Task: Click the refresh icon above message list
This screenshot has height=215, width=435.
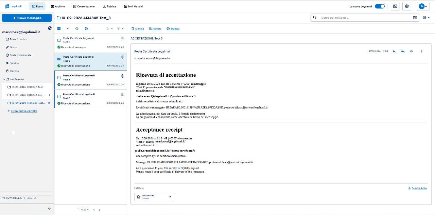Action: [x=77, y=28]
